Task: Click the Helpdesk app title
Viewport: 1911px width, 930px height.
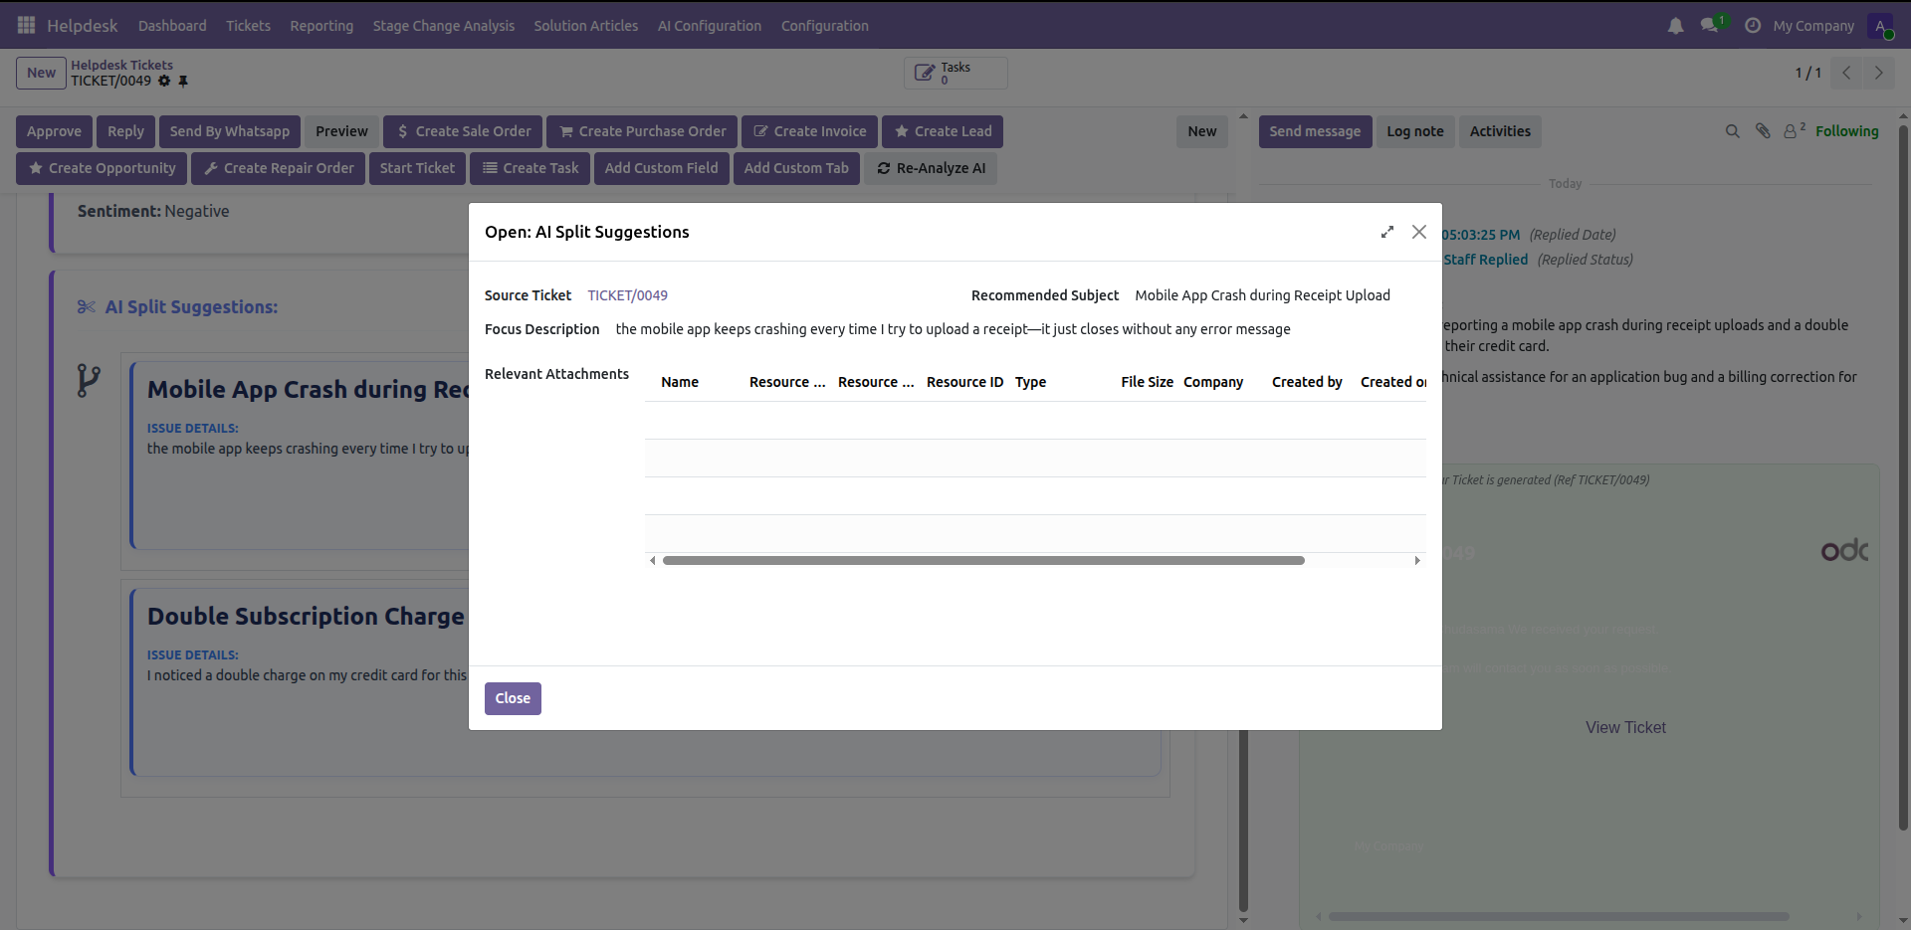Action: tap(83, 26)
